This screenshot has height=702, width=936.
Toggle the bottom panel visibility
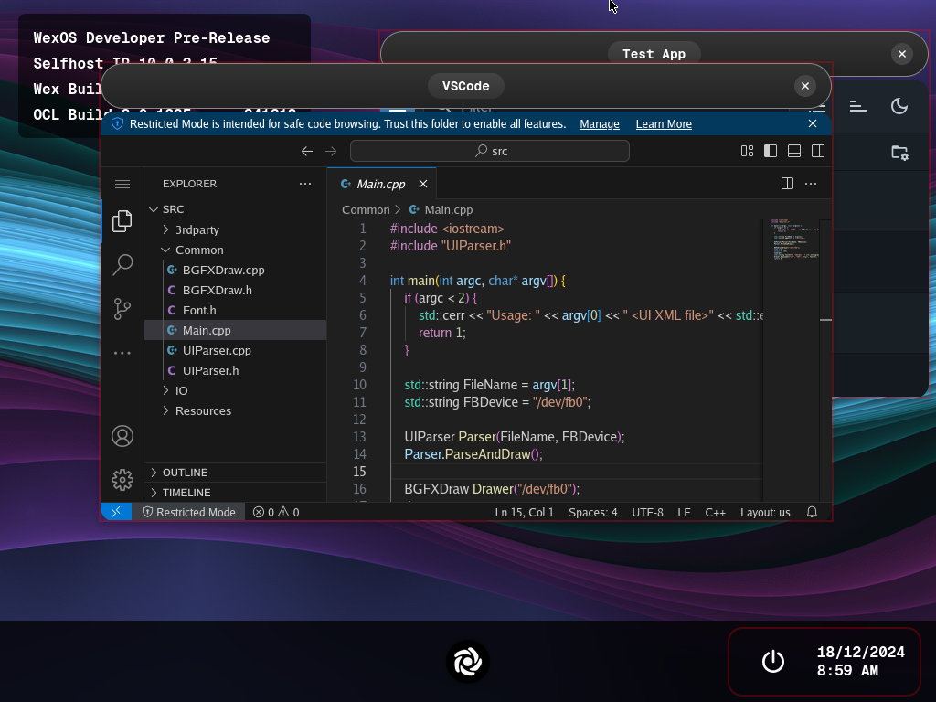pos(794,151)
